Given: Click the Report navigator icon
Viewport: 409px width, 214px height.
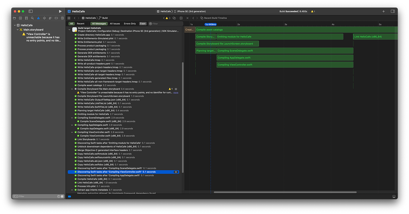Looking at the screenshot, I should click(62, 18).
